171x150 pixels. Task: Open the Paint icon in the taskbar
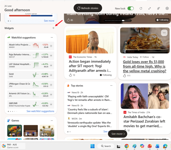(x=134, y=146)
